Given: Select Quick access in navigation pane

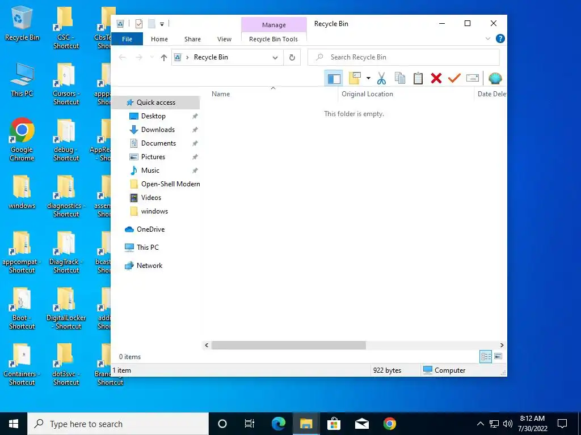Looking at the screenshot, I should coord(155,103).
